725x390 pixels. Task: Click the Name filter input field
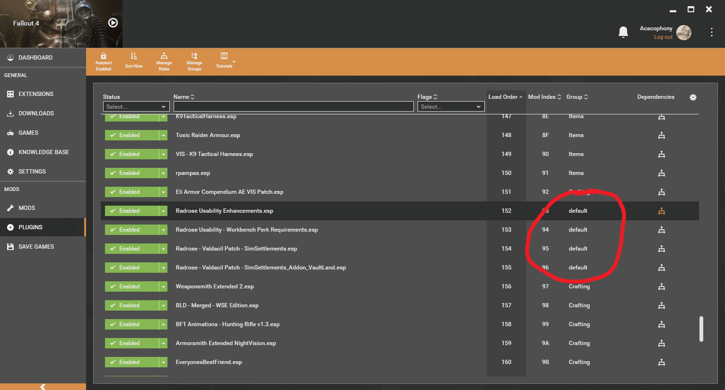coord(293,107)
